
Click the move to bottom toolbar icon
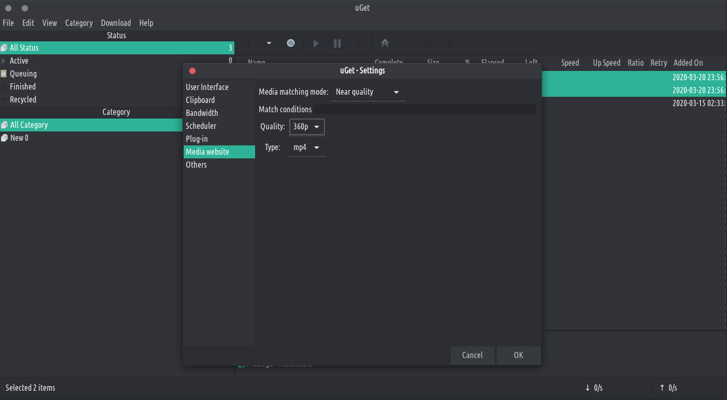pos(450,43)
